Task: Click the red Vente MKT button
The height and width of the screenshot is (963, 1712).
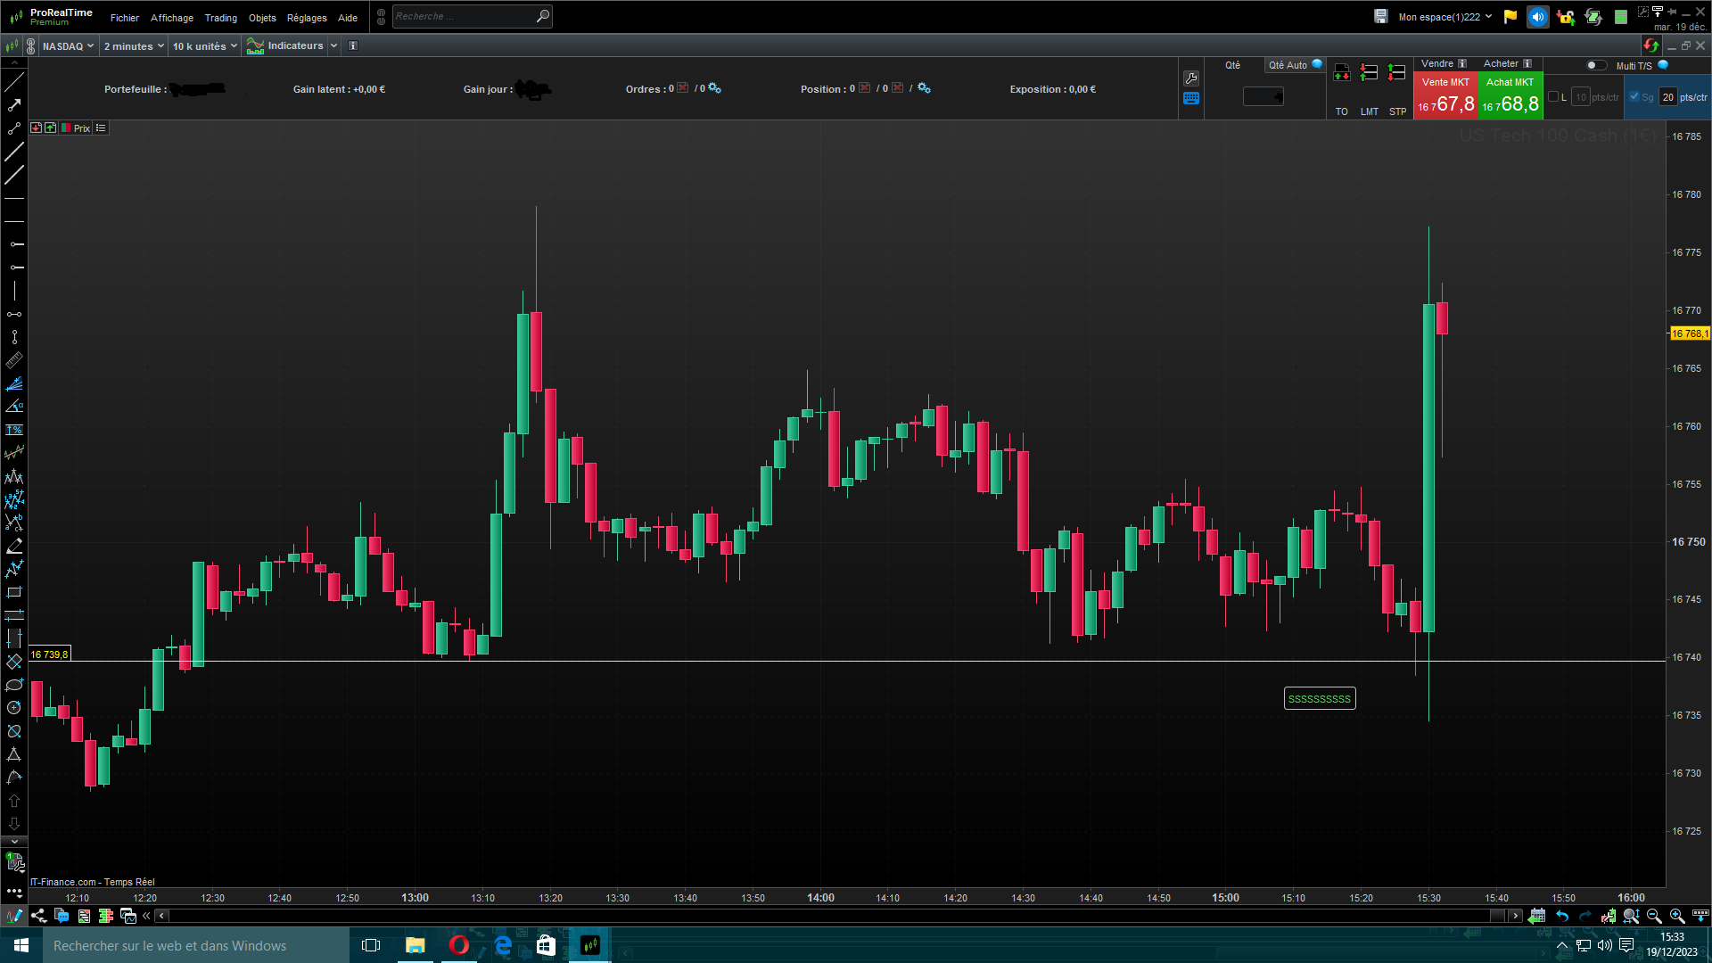Action: (1445, 96)
